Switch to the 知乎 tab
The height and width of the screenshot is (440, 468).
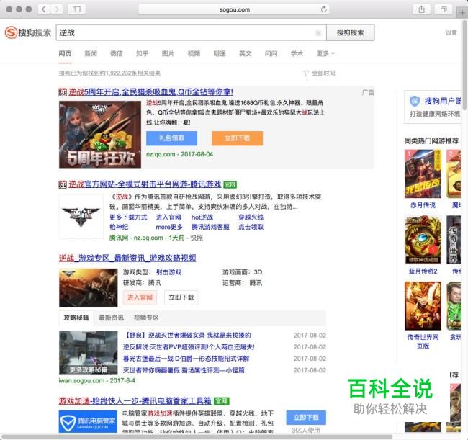tap(142, 53)
